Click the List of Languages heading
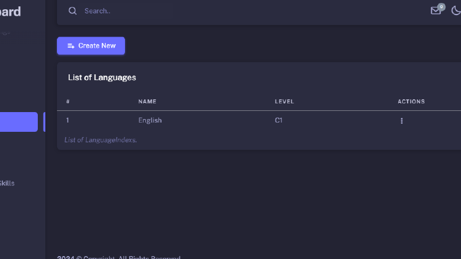The image size is (461, 259). coord(102,77)
